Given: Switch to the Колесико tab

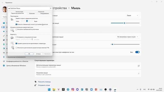Looking at the screenshot, I should (32, 14).
